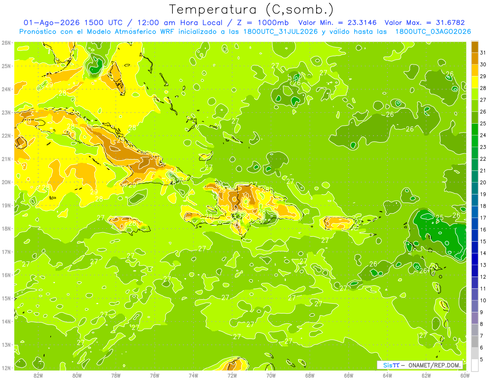Click the '20N' latitude axis label
Screen dimensions: 494x381
6,182
